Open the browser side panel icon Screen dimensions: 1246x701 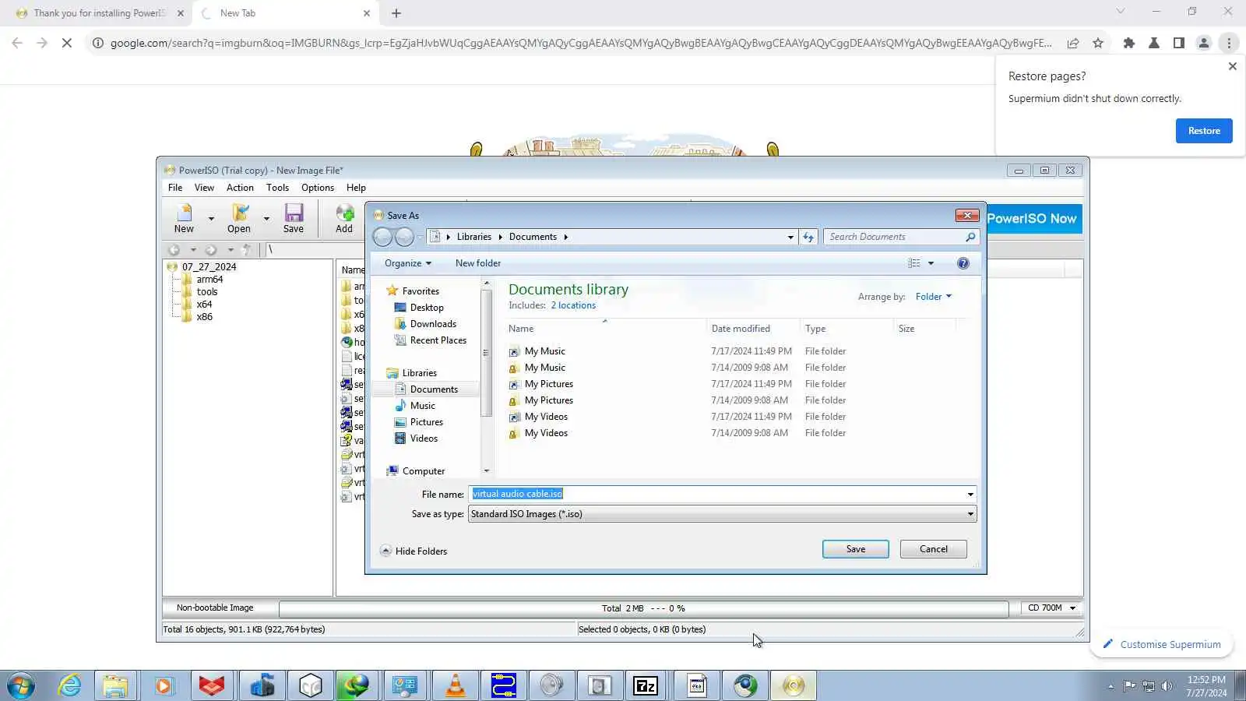[1179, 43]
